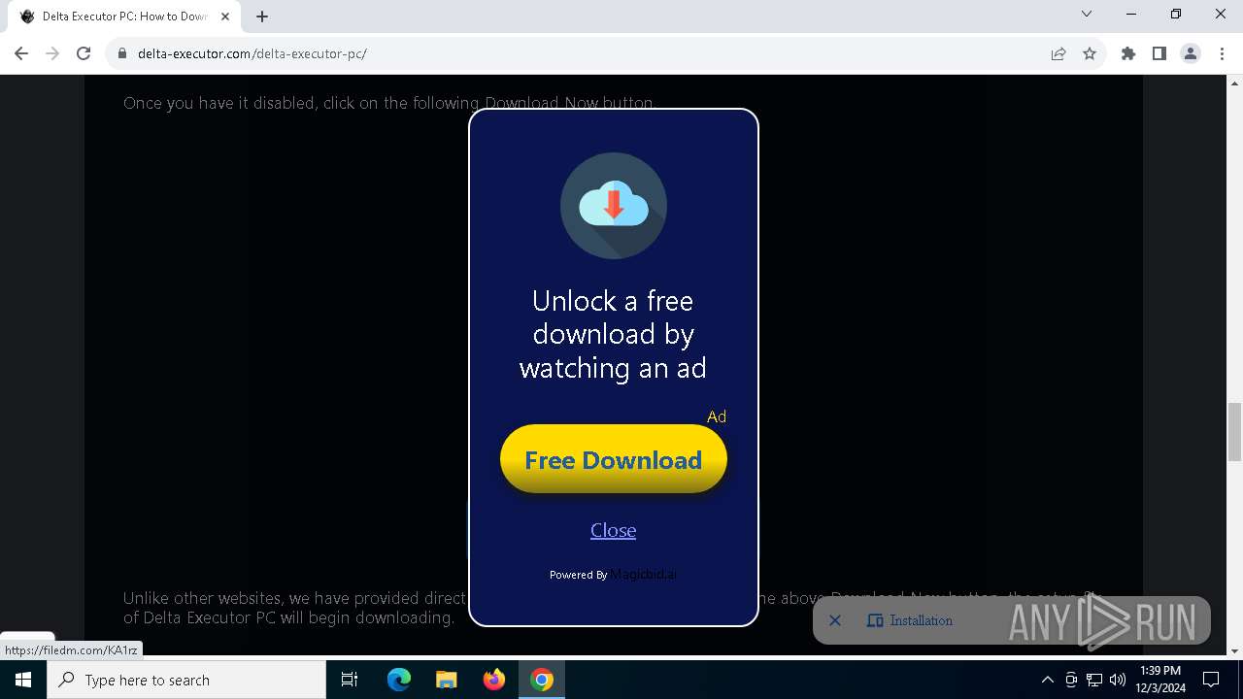
Task: Bookmark this tab with star icon
Action: [1090, 53]
